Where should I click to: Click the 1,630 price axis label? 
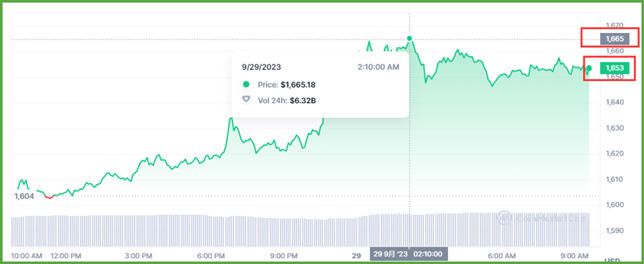(615, 128)
